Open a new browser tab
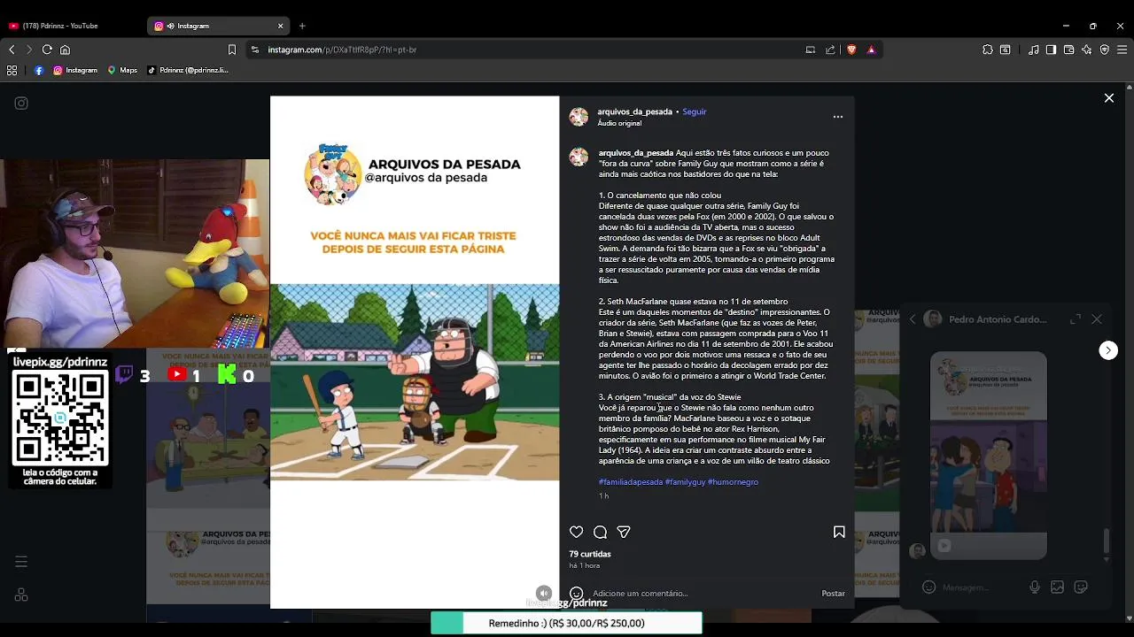Screen dimensions: 1134x637 (x=302, y=26)
